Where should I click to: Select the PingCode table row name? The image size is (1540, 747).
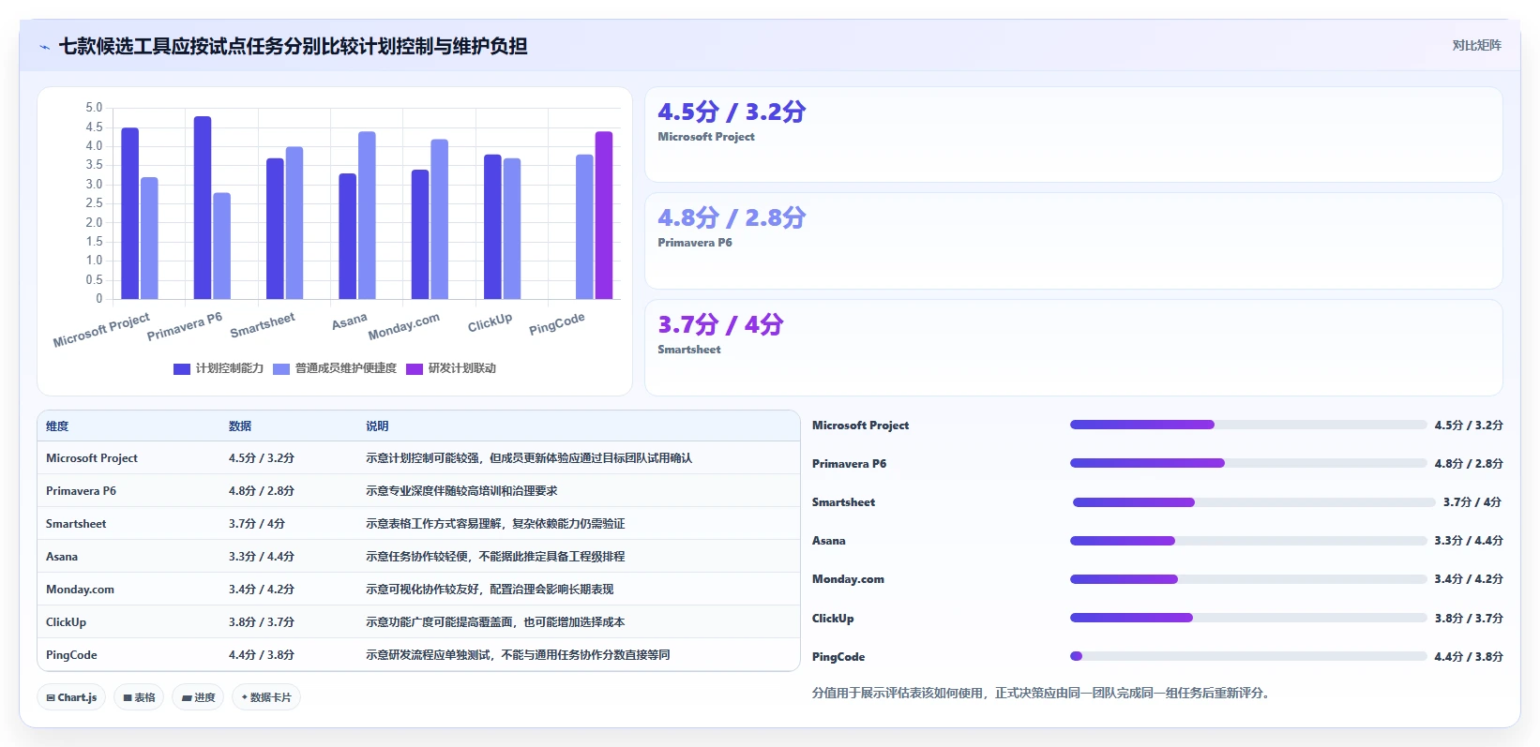[71, 655]
